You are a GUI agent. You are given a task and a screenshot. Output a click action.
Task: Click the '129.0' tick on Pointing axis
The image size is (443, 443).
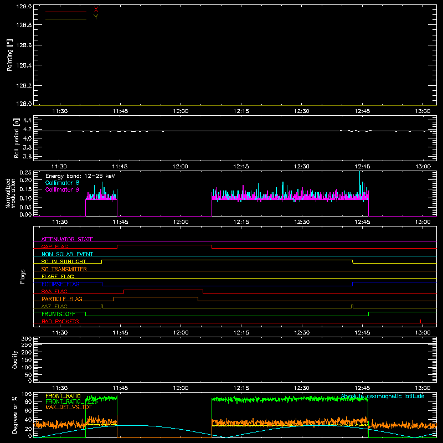pyautogui.click(x=24, y=6)
